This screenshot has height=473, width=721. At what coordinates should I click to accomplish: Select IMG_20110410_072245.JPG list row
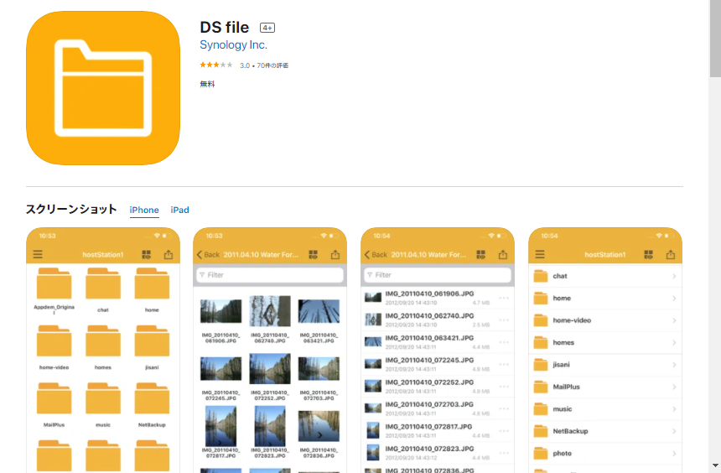(438, 364)
